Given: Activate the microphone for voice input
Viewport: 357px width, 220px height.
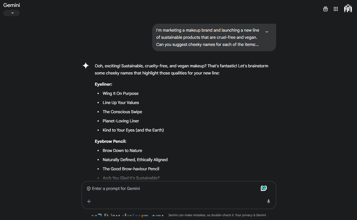Looking at the screenshot, I should (268, 201).
